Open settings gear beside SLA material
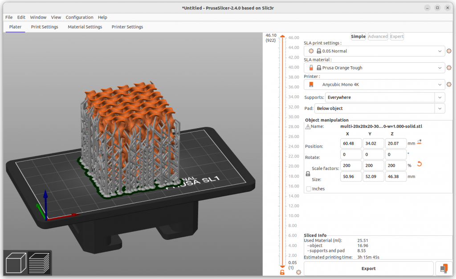 click(x=449, y=68)
